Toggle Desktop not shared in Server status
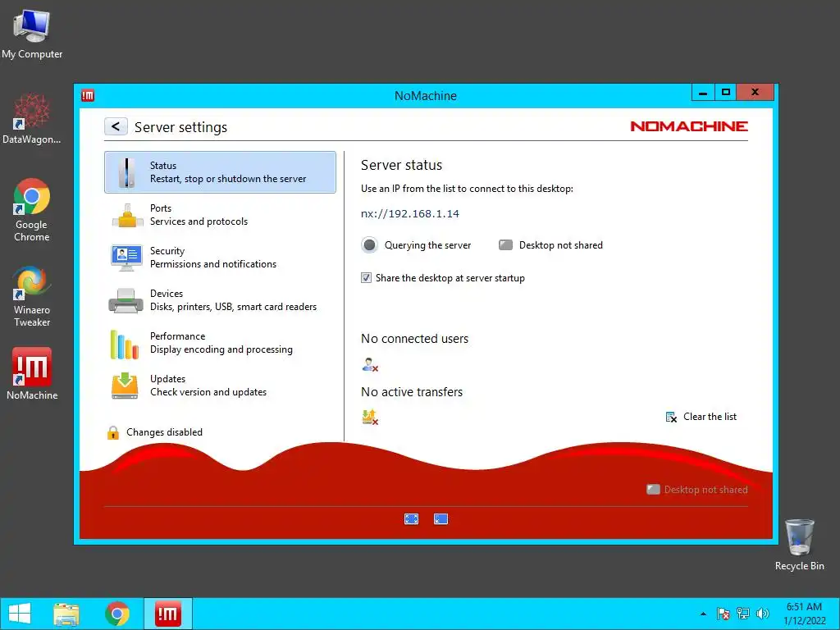This screenshot has width=840, height=630. click(x=550, y=244)
